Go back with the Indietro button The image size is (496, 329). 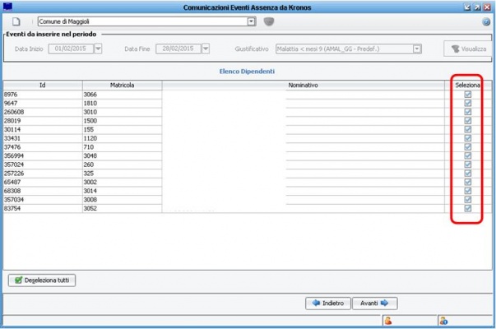pos(329,303)
